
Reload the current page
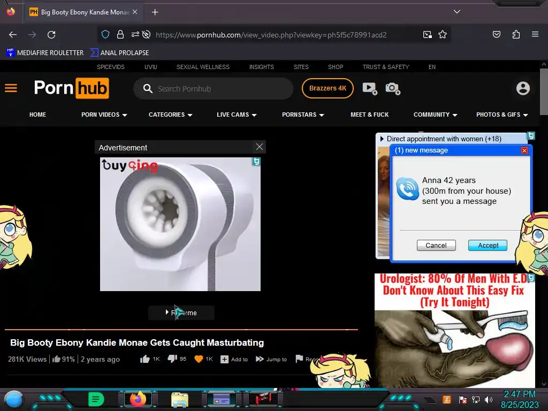point(51,35)
